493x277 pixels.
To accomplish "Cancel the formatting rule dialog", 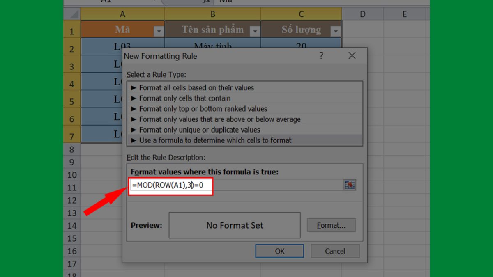I will (x=335, y=251).
